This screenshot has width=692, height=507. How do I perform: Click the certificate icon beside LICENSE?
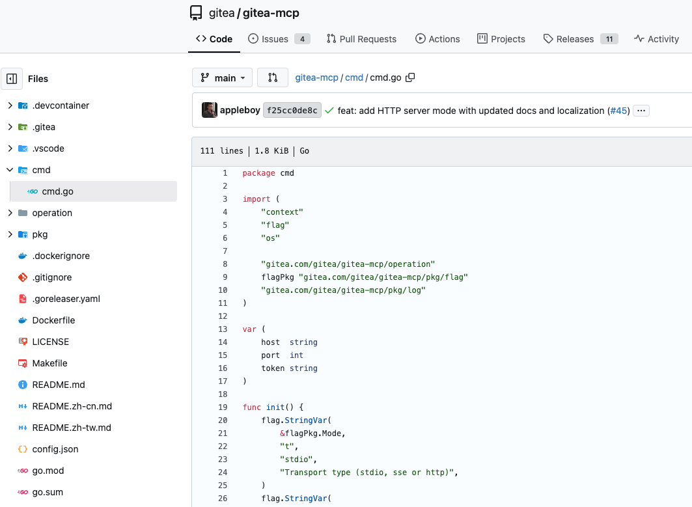pos(23,342)
